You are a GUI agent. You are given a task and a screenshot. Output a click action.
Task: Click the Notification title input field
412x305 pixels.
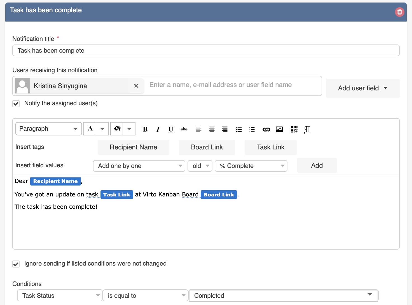pyautogui.click(x=206, y=50)
